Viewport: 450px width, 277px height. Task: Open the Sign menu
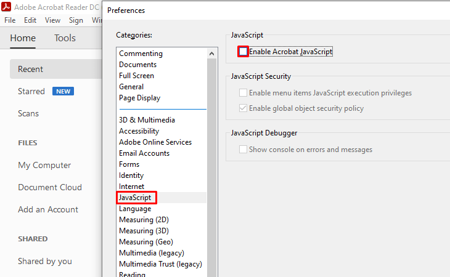tap(76, 20)
